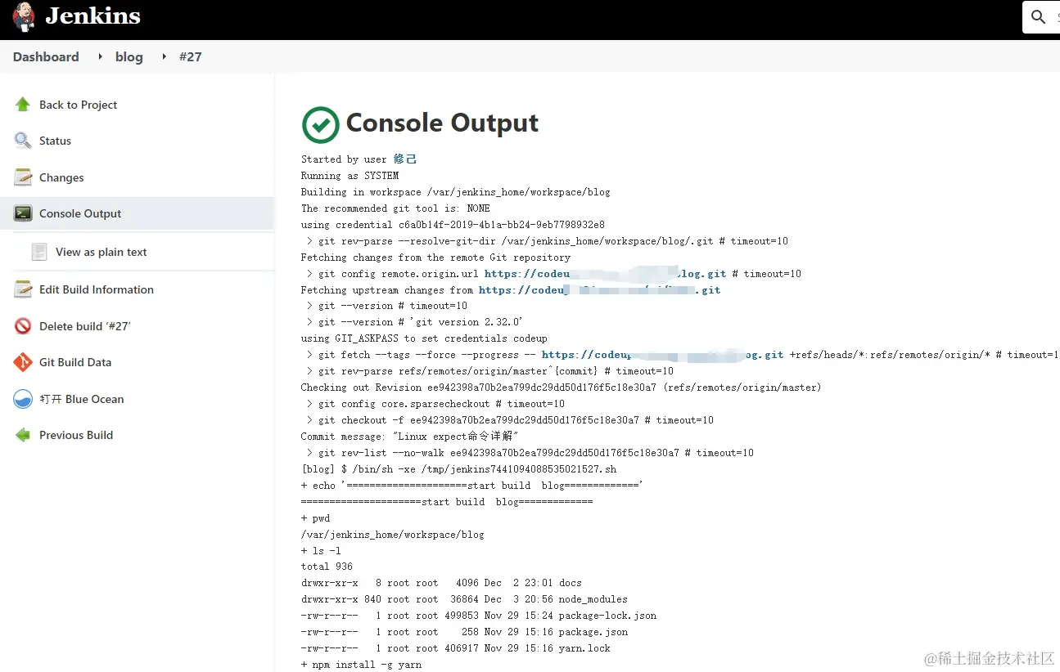Screen dimensions: 1060x672
Task: Open Git Build Data link
Action: pyautogui.click(x=75, y=362)
